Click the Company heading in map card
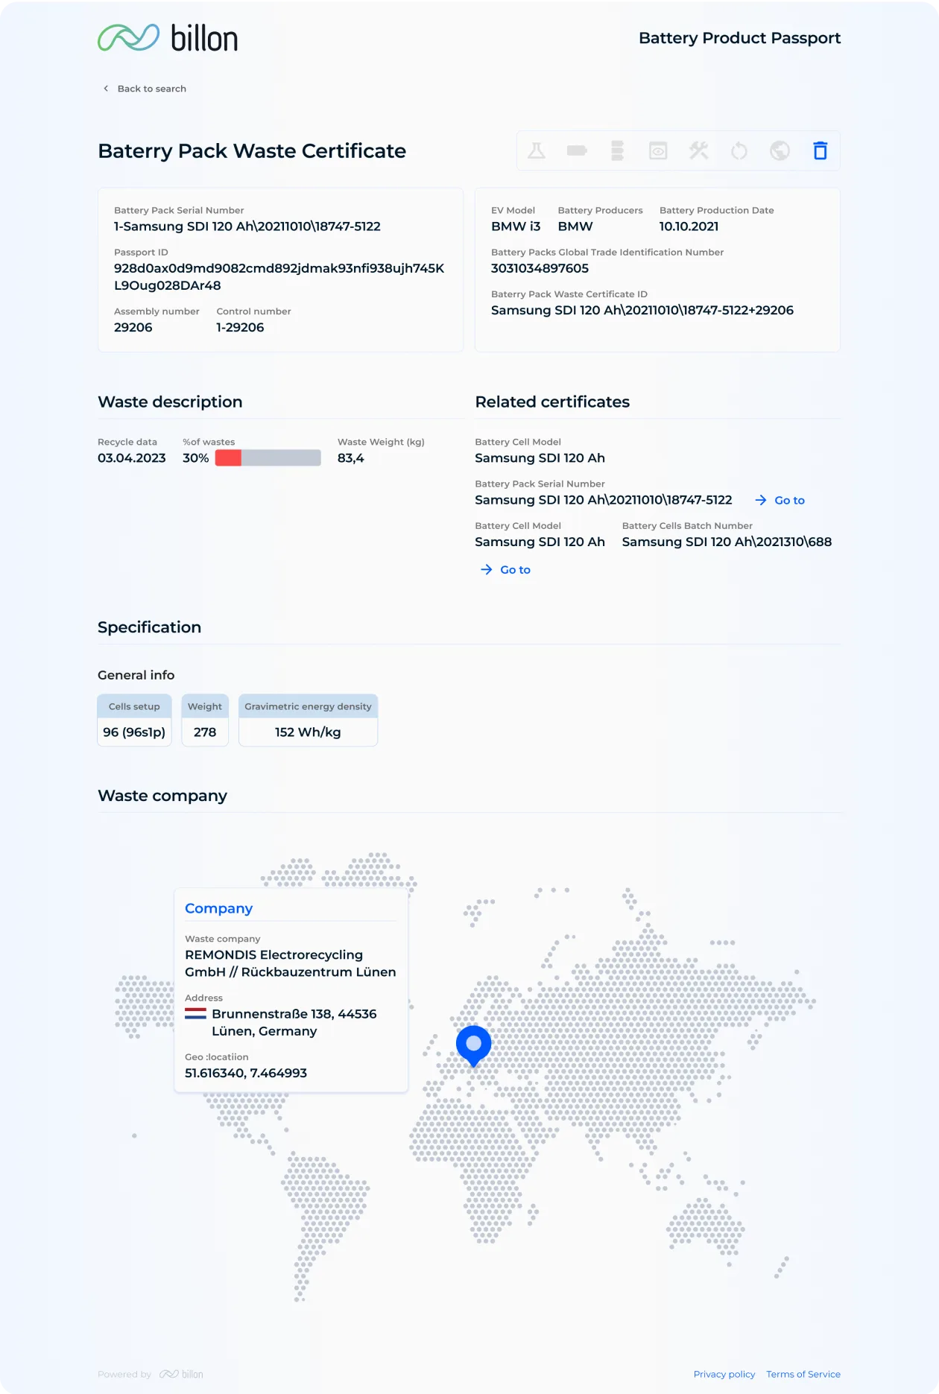Image resolution: width=939 pixels, height=1394 pixels. [x=218, y=909]
